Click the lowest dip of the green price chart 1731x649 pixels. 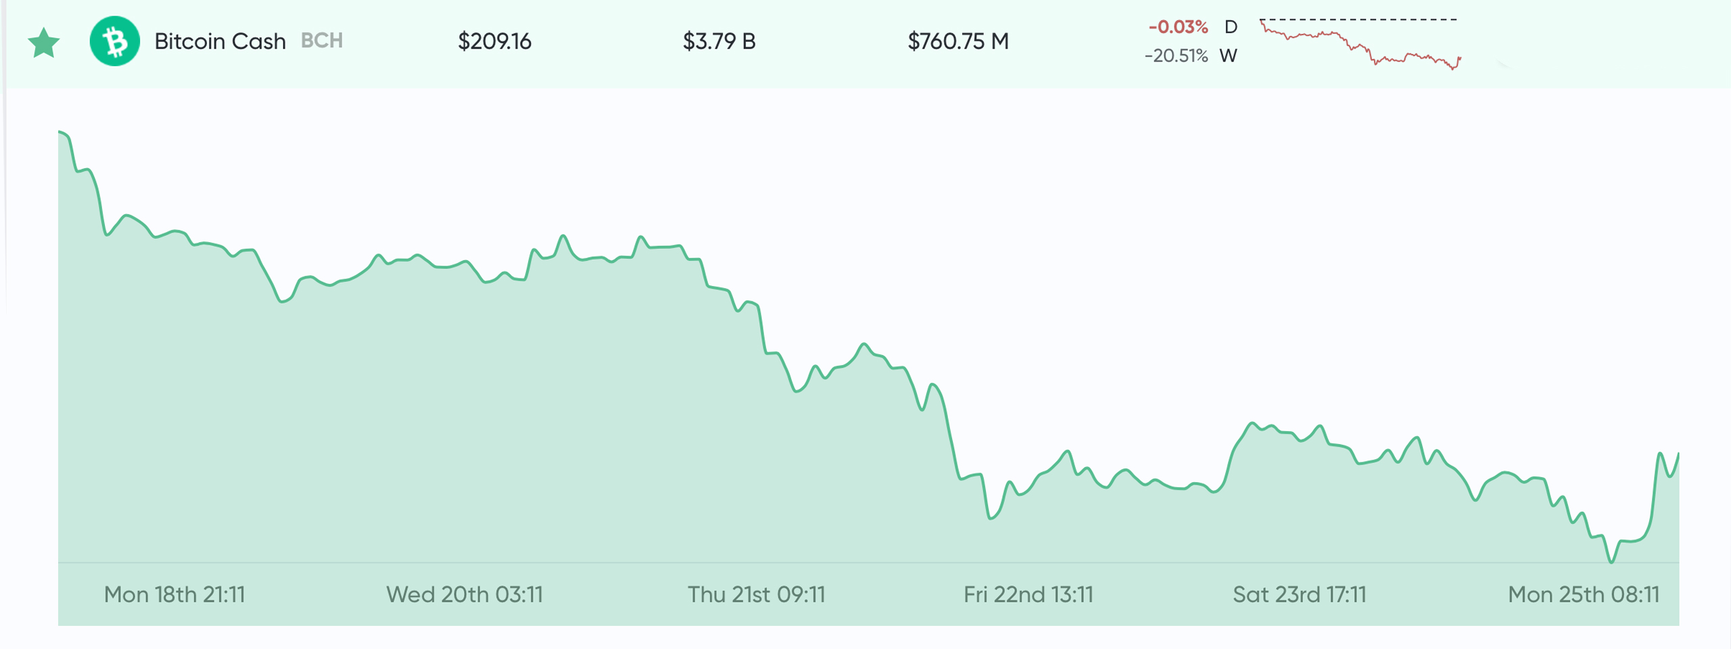[x=1611, y=561]
